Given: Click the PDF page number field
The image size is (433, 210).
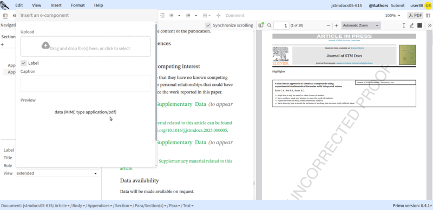Looking at the screenshot, I should pos(281,25).
